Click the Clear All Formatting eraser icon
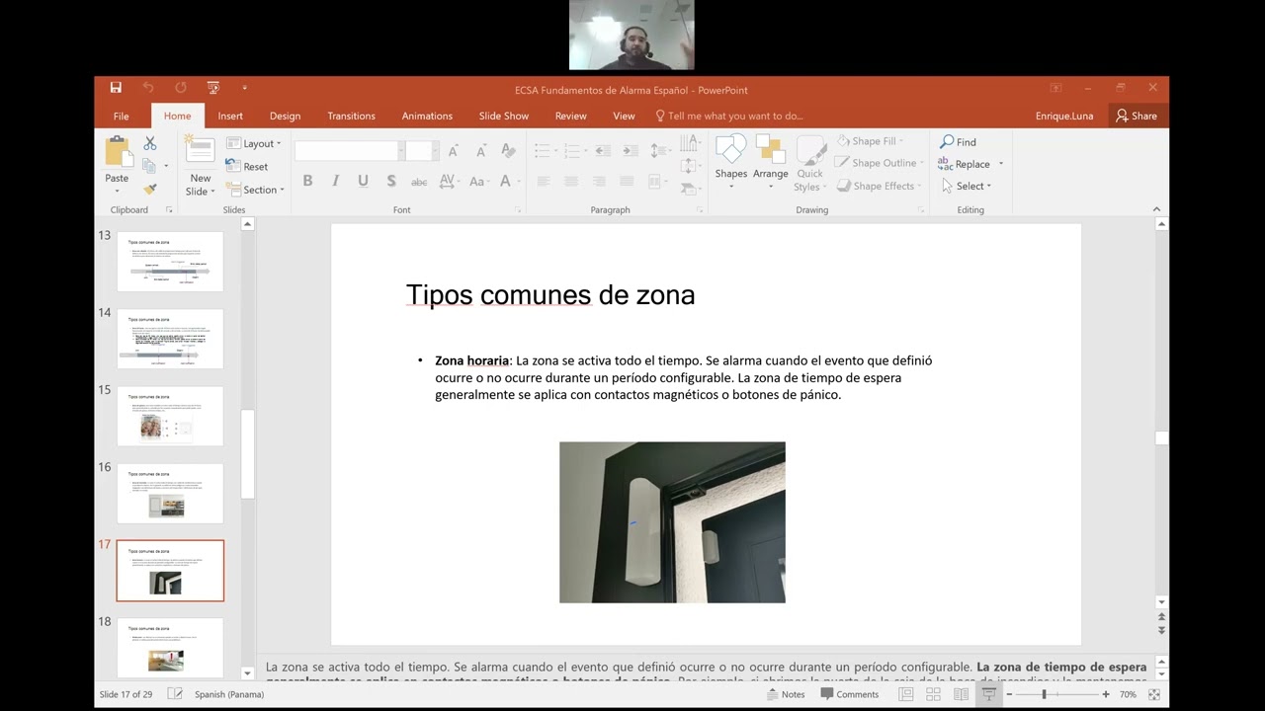Image resolution: width=1265 pixels, height=711 pixels. tap(508, 151)
